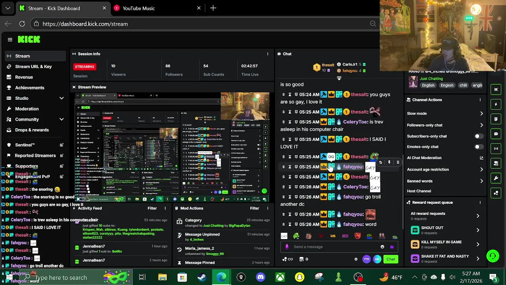Pin the hovered fahqyou chat message

pos(389,162)
